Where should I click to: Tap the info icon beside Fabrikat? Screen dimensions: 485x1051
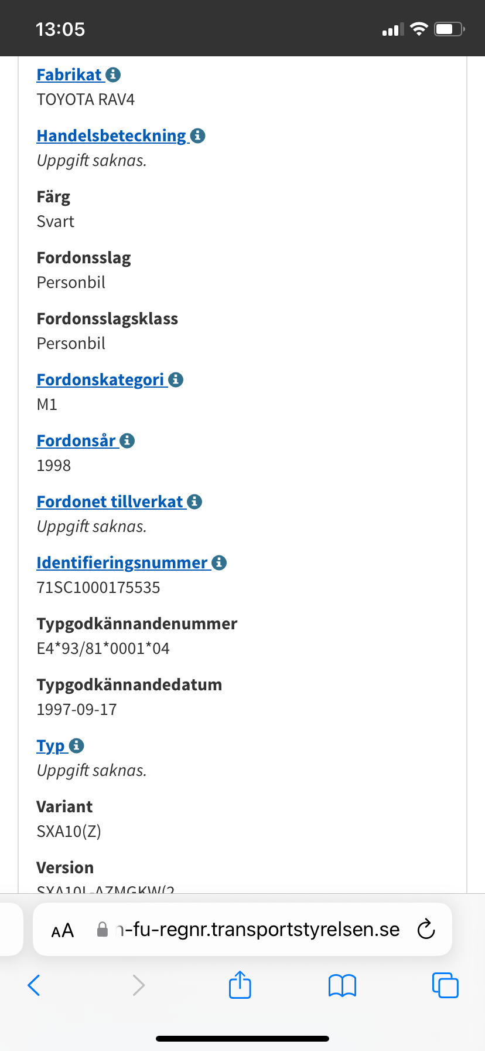tap(113, 75)
